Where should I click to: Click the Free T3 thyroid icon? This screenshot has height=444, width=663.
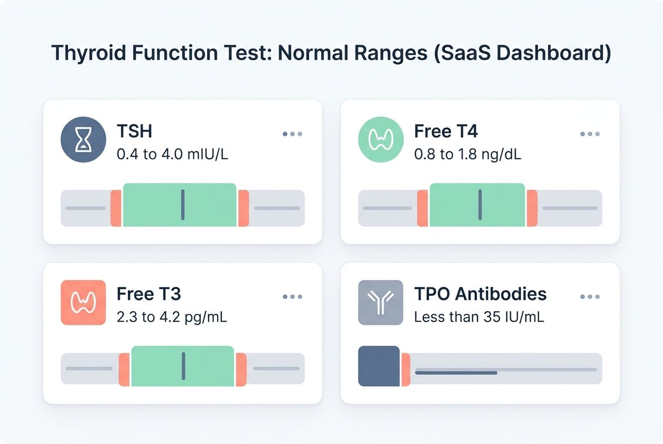click(x=83, y=302)
